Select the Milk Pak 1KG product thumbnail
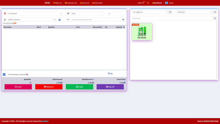Screen dimensions: 220x124 [142, 32]
